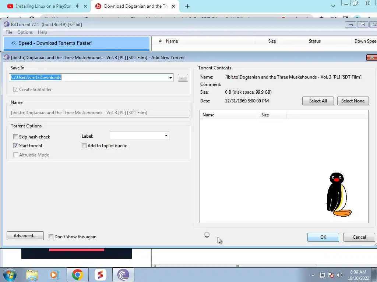The width and height of the screenshot is (377, 282).
Task: Click the main list Size column header
Action: (267, 41)
